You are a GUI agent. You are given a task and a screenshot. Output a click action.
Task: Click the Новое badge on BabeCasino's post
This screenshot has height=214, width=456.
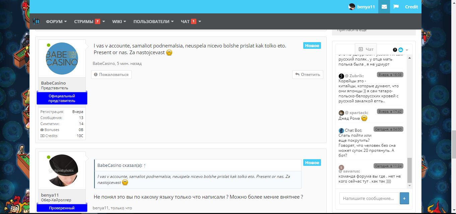coord(312,45)
